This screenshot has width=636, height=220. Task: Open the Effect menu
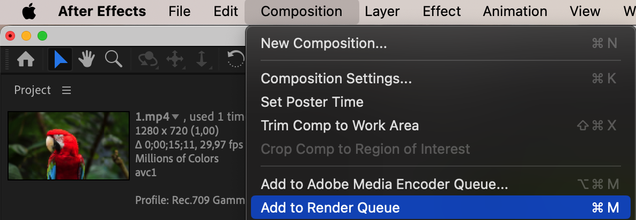(x=441, y=11)
